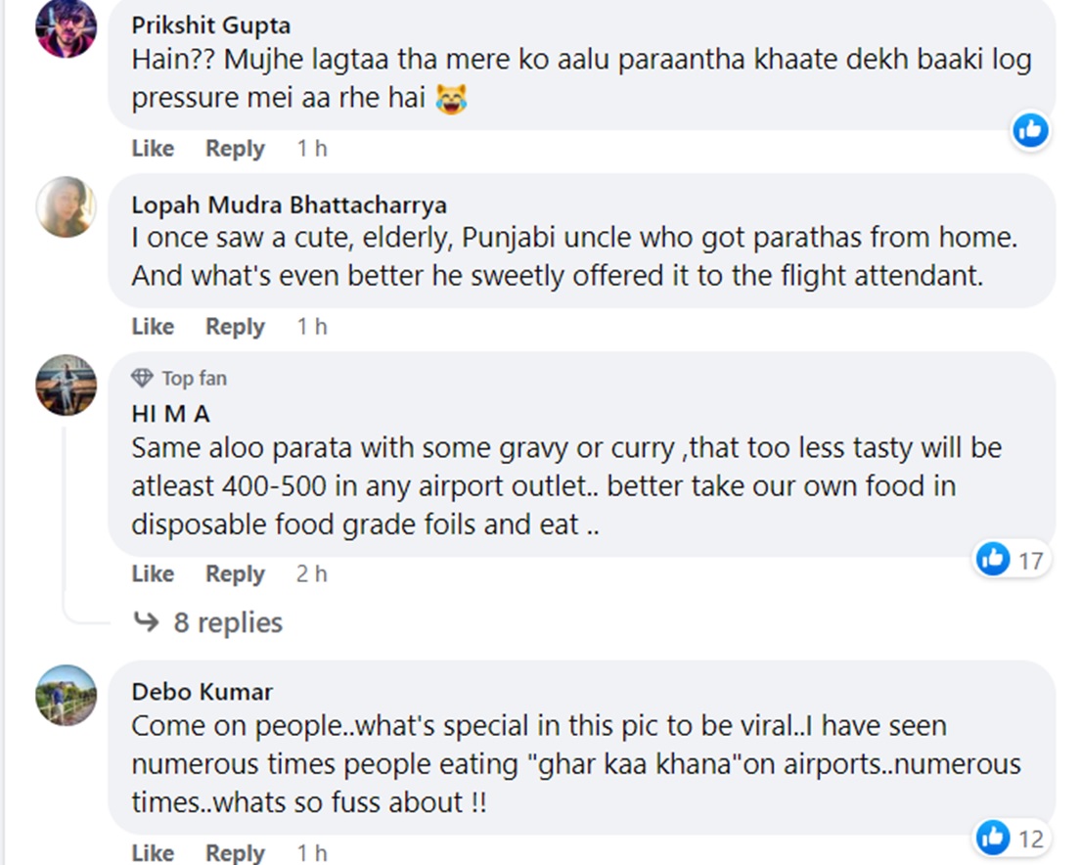Image resolution: width=1080 pixels, height=865 pixels.
Task: Expand the 8 replies thread
Action: (227, 622)
